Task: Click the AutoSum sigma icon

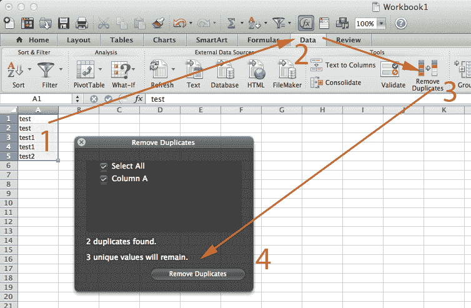Action: (231, 23)
